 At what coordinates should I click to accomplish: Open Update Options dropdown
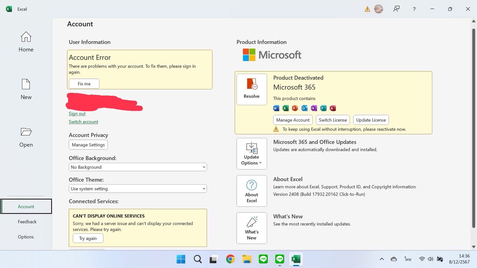(252, 154)
